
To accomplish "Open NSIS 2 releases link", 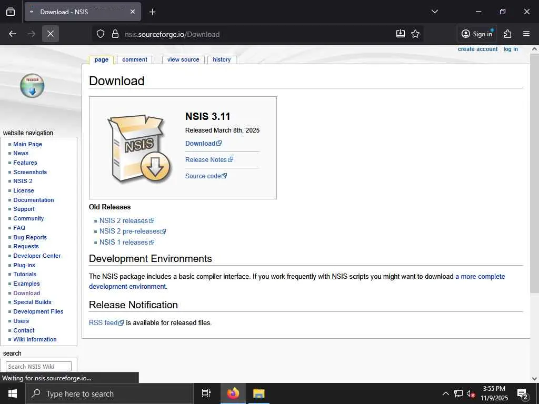I will 126,220.
